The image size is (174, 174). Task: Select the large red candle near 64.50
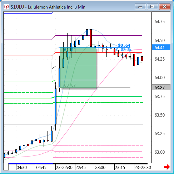(x=91, y=38)
